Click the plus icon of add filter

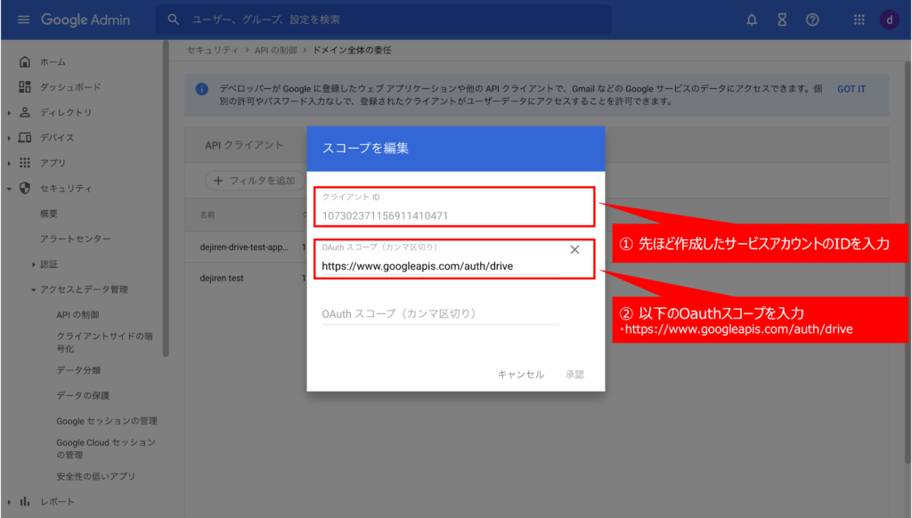[x=218, y=181]
